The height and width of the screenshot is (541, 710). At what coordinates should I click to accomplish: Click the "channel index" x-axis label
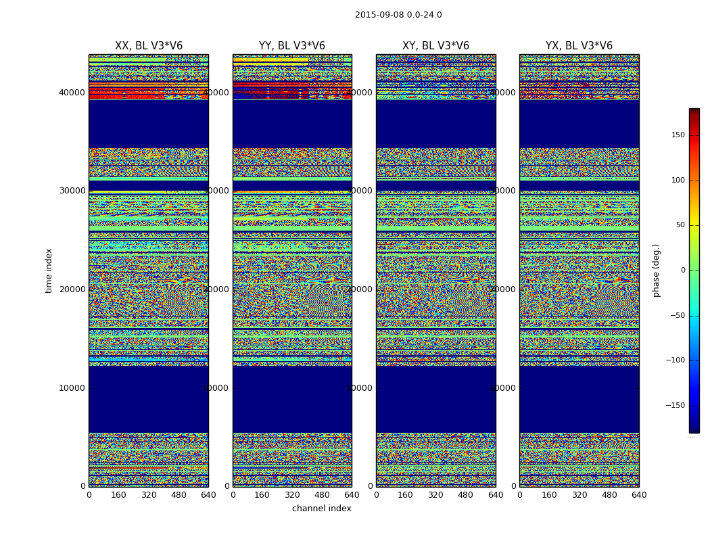(x=321, y=509)
